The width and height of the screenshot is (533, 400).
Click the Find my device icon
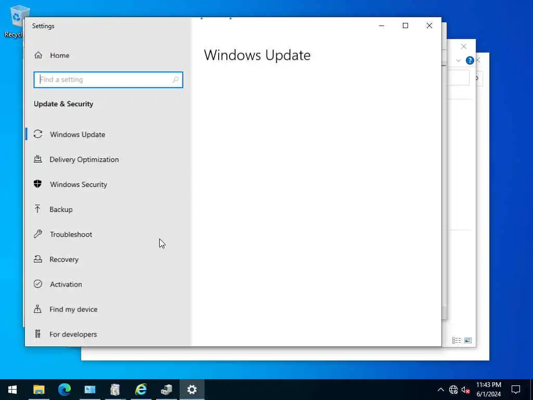click(37, 309)
